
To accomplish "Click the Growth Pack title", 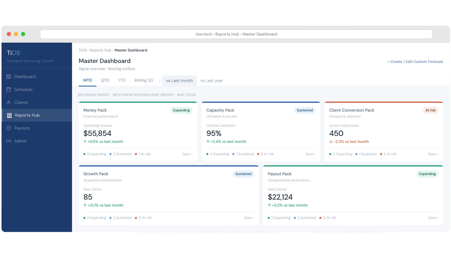I will pyautogui.click(x=96, y=174).
